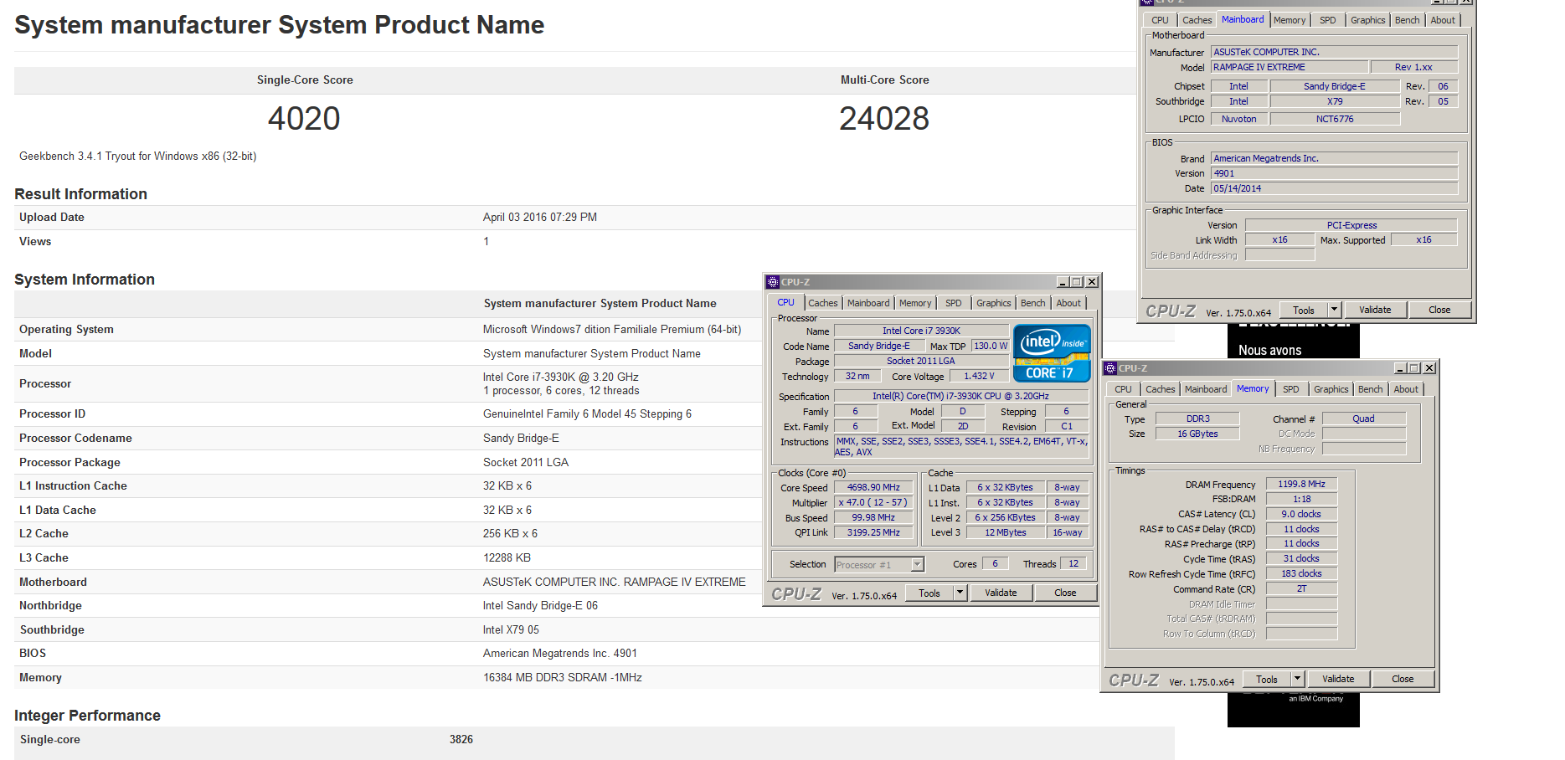Open Caches tab in Mainboard window
The image size is (1565, 760).
(x=1197, y=20)
